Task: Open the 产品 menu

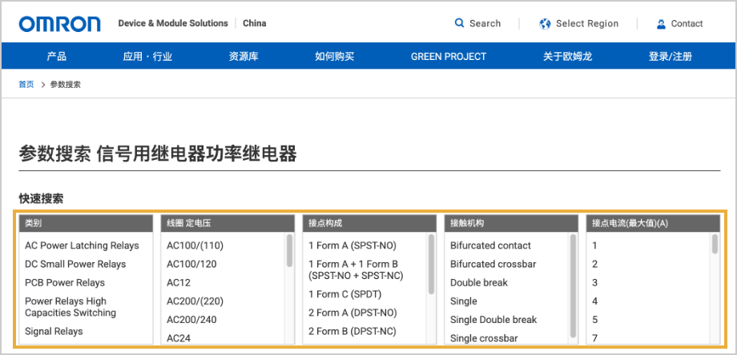Action: point(56,57)
